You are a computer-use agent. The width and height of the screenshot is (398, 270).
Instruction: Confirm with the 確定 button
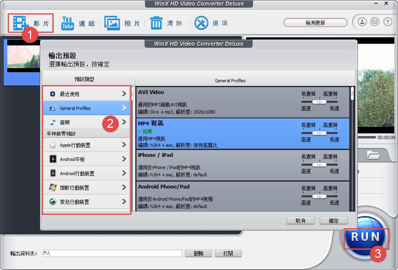click(x=333, y=221)
